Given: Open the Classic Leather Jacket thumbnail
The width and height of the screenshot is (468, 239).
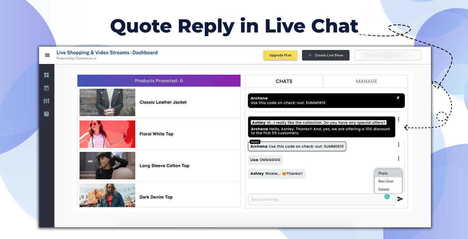Looking at the screenshot, I should (107, 102).
